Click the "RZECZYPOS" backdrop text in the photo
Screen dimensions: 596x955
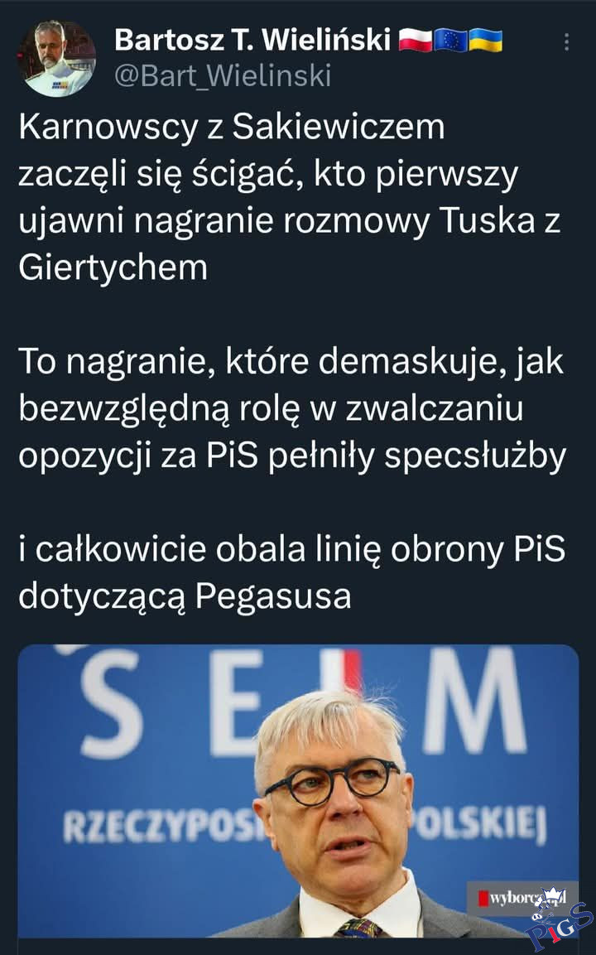tap(161, 827)
